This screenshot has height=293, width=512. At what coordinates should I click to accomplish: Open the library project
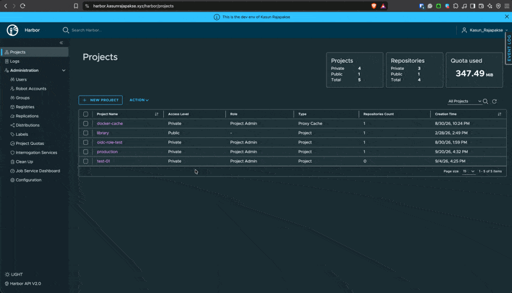point(103,133)
